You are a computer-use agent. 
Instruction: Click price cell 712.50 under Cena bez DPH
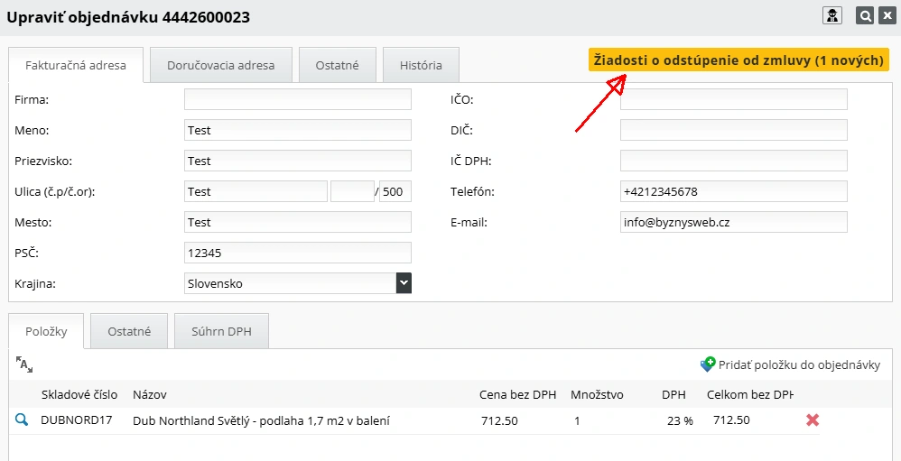coord(499,420)
